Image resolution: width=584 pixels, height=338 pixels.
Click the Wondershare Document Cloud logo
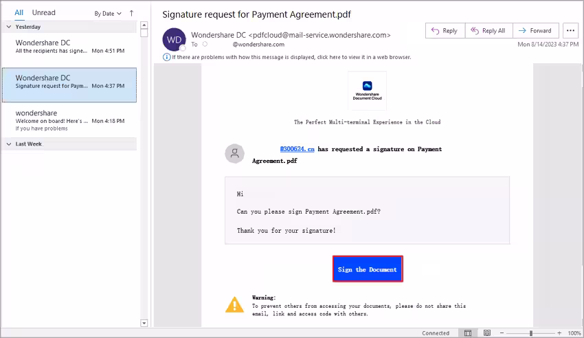pyautogui.click(x=368, y=91)
